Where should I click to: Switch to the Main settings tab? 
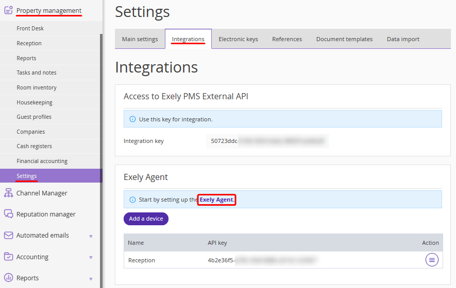140,39
